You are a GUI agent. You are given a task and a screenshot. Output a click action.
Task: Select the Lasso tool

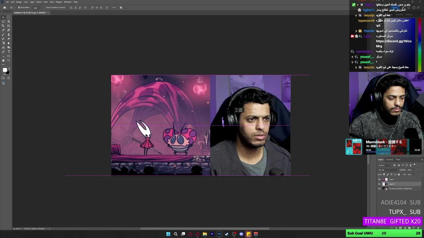[3, 21]
